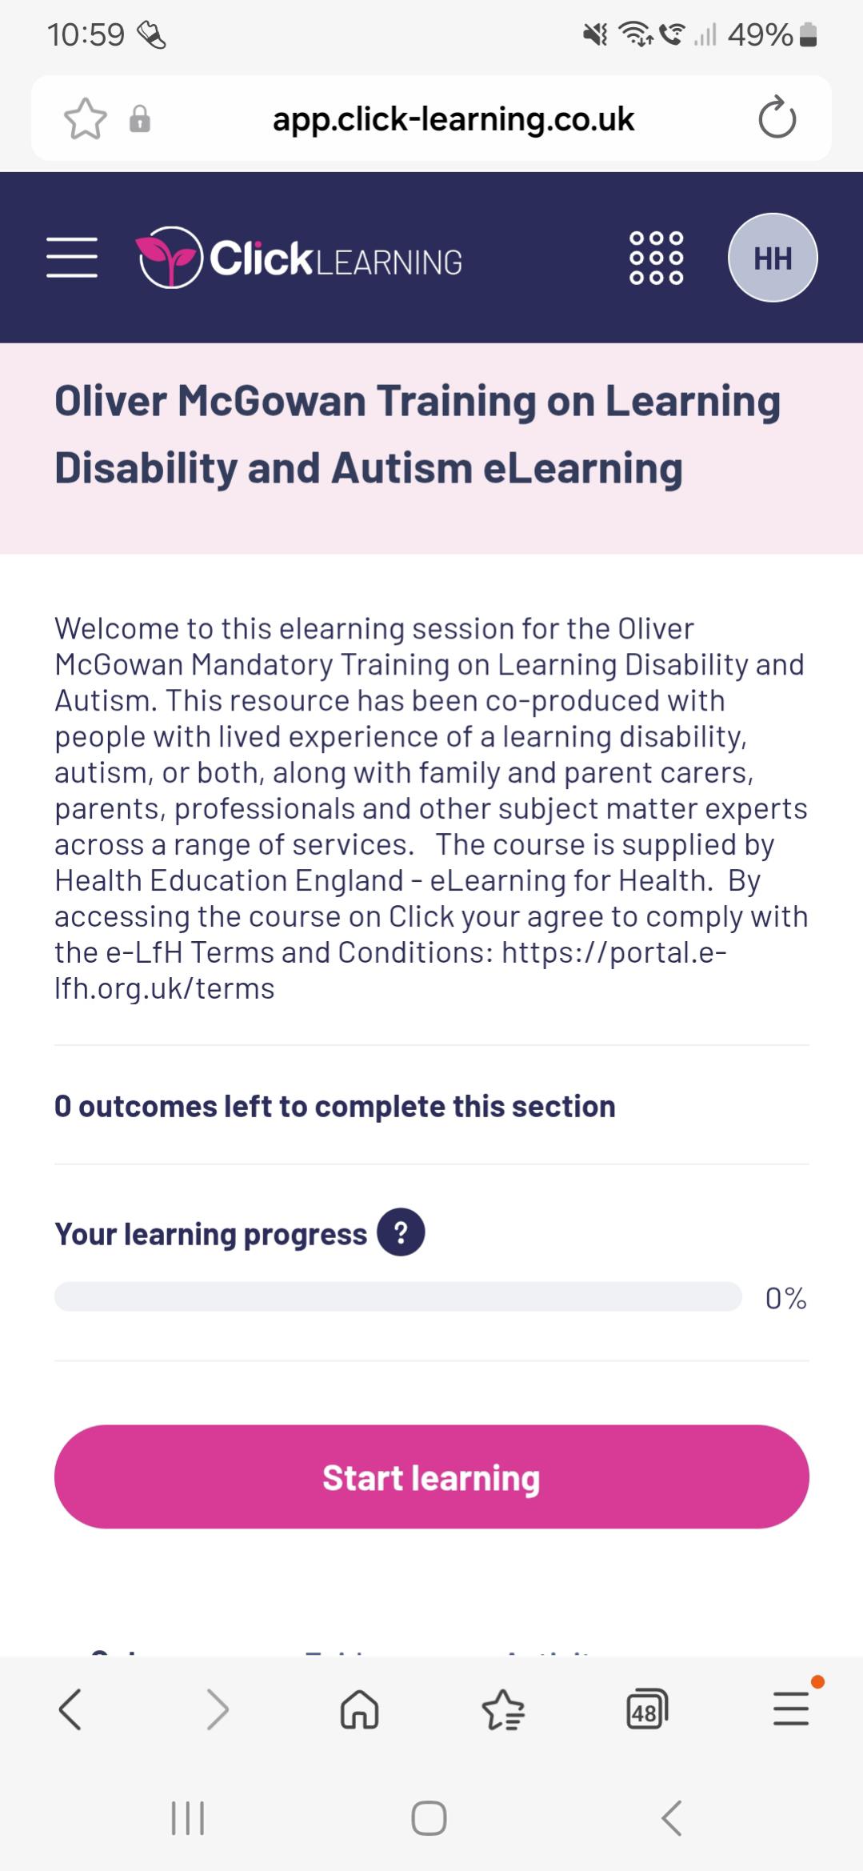Open Android recent apps view
Image resolution: width=863 pixels, height=1871 pixels.
188,1818
